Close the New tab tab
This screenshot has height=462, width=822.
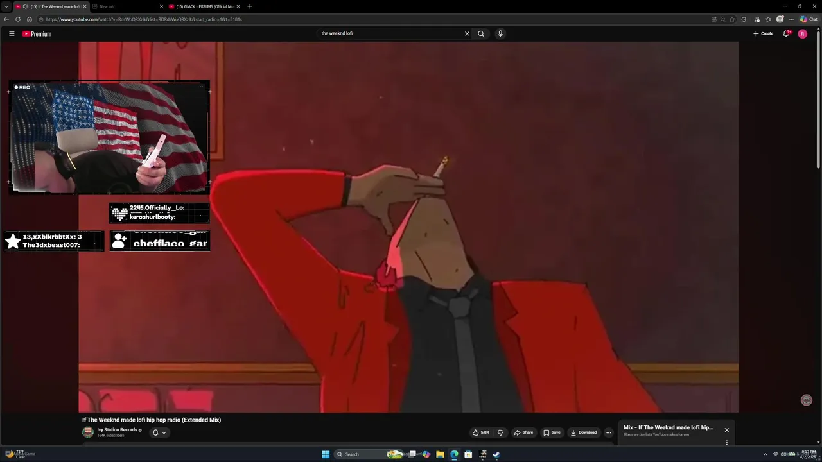pos(161,6)
